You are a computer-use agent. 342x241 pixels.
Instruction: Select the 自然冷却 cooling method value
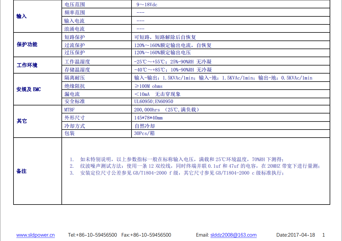[x=145, y=126]
